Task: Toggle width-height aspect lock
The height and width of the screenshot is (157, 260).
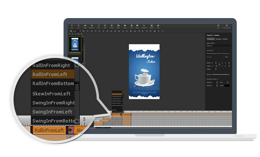Action: (x=219, y=64)
